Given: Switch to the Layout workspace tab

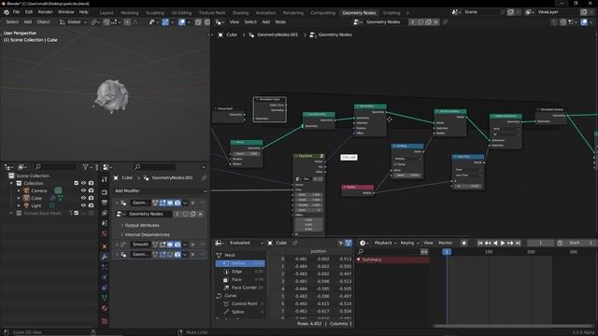Looking at the screenshot, I should pos(107,13).
